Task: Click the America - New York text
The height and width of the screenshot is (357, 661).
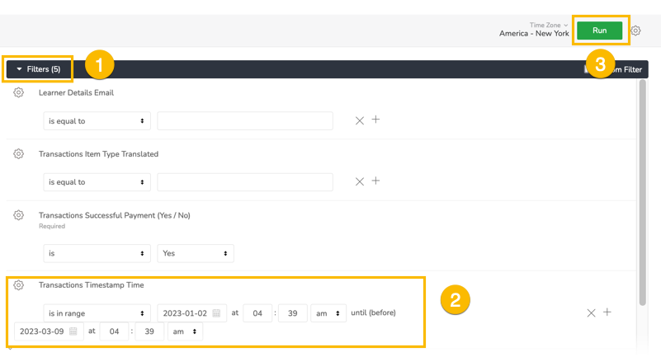Action: tap(534, 34)
